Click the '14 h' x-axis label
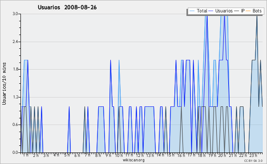 point(160,155)
